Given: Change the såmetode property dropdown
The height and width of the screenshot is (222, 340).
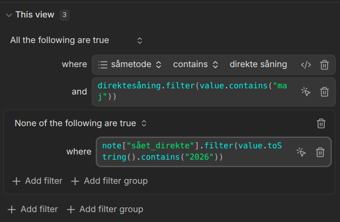Looking at the screenshot, I should [x=130, y=65].
